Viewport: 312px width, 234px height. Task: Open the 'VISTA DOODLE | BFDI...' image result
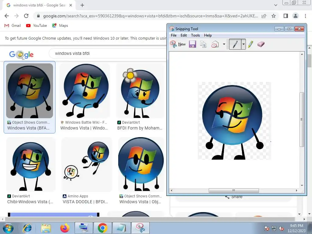click(x=87, y=165)
